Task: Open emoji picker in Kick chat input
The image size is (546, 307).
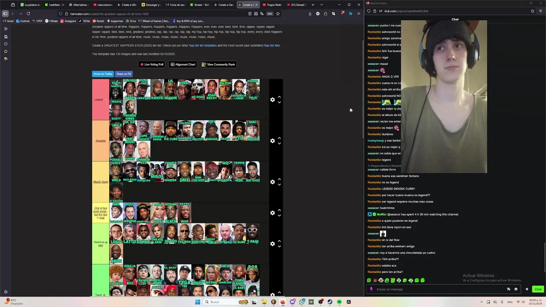Action: (516, 289)
